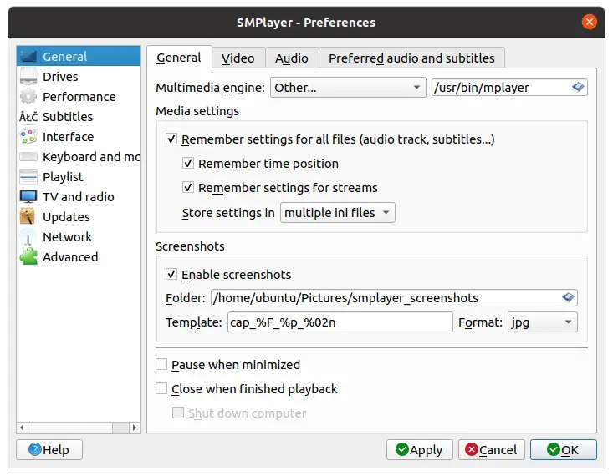613x476 pixels.
Task: Select Drives in the sidebar list
Action: [x=79, y=76]
